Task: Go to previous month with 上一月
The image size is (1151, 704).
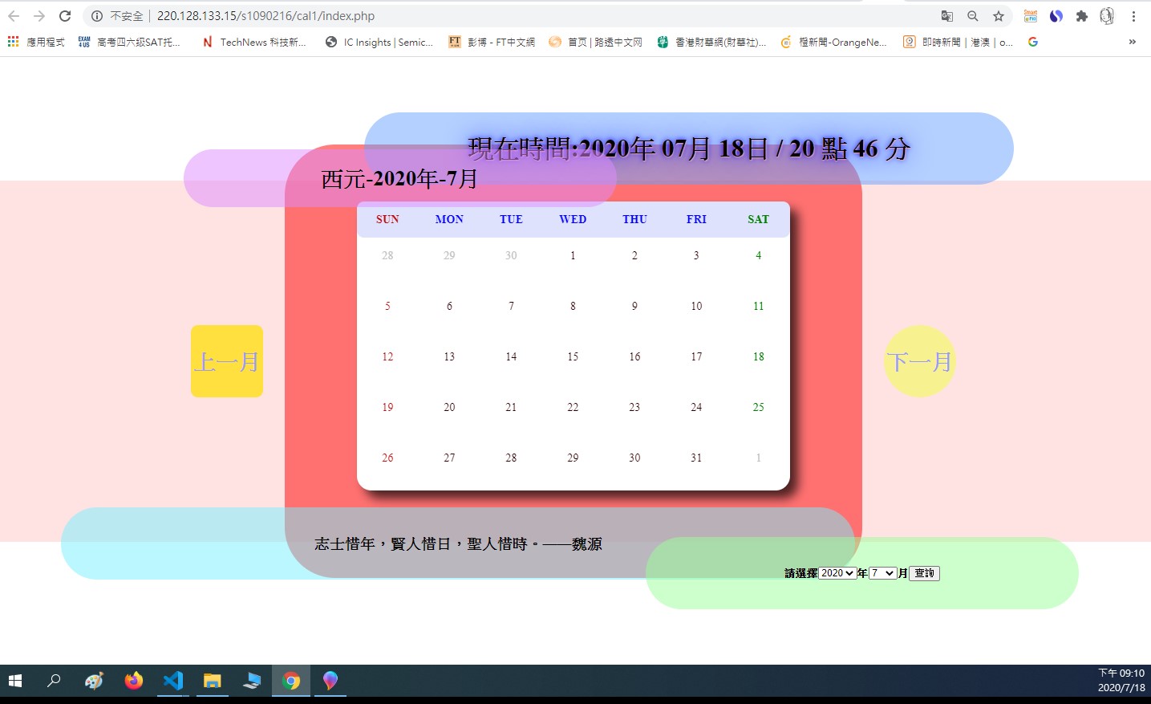Action: (227, 361)
